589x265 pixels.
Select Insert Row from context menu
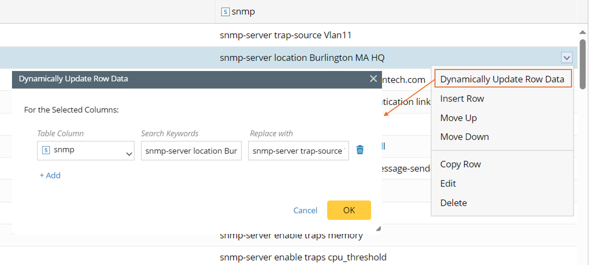462,98
